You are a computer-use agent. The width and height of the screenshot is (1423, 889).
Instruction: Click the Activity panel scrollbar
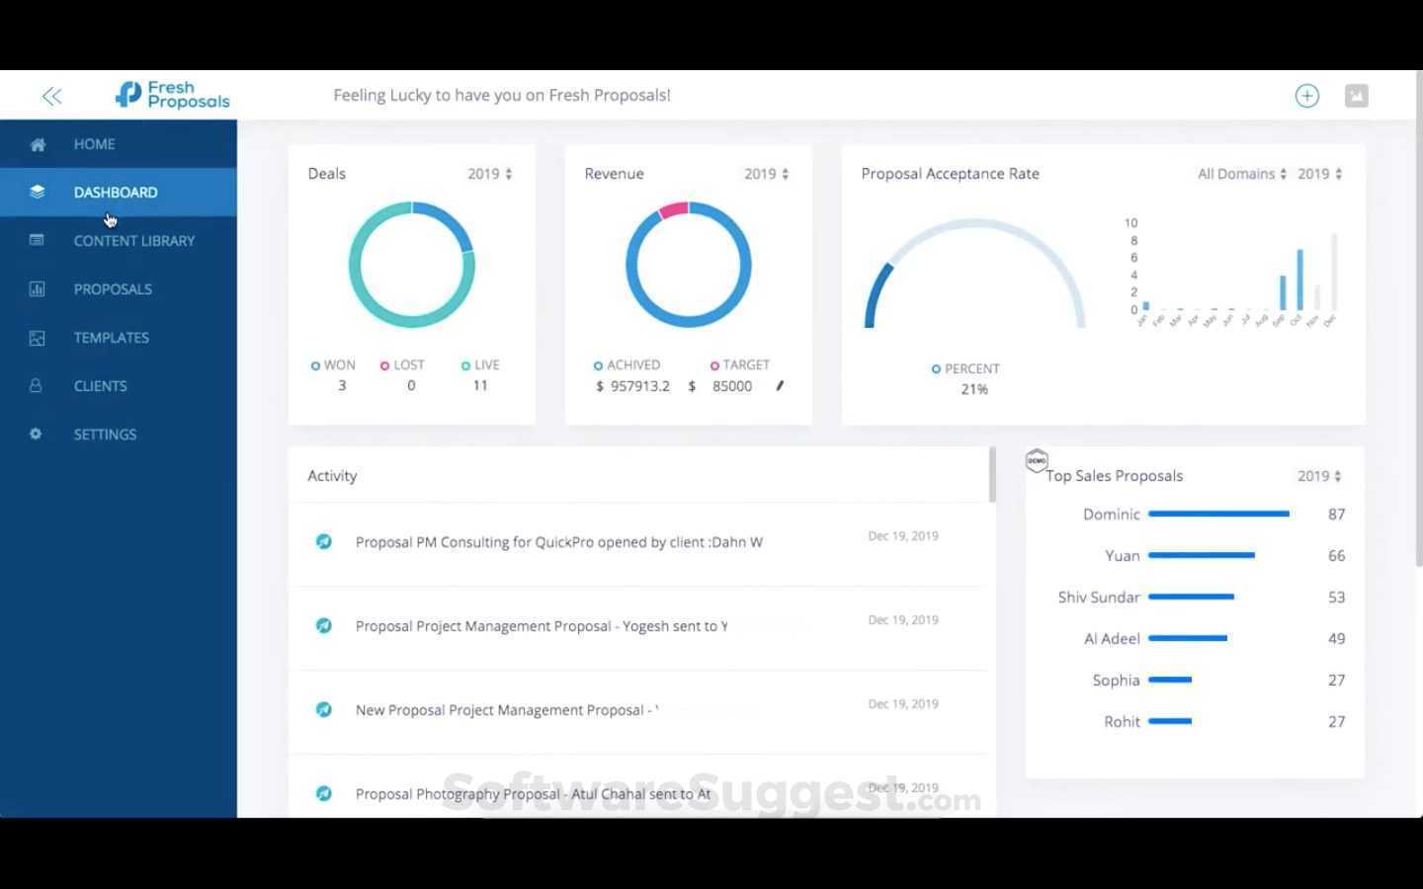pyautogui.click(x=992, y=474)
